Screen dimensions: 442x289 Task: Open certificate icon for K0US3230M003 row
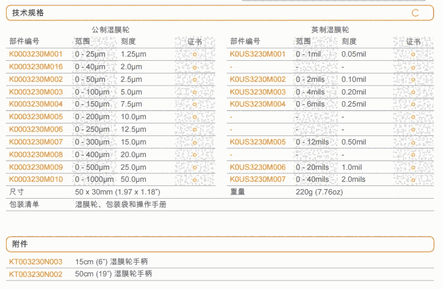pos(413,92)
